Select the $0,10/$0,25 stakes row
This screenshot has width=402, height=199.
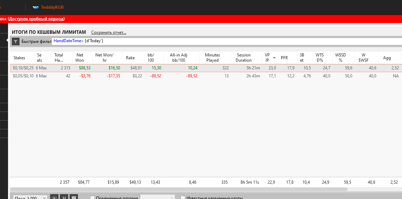click(x=206, y=68)
